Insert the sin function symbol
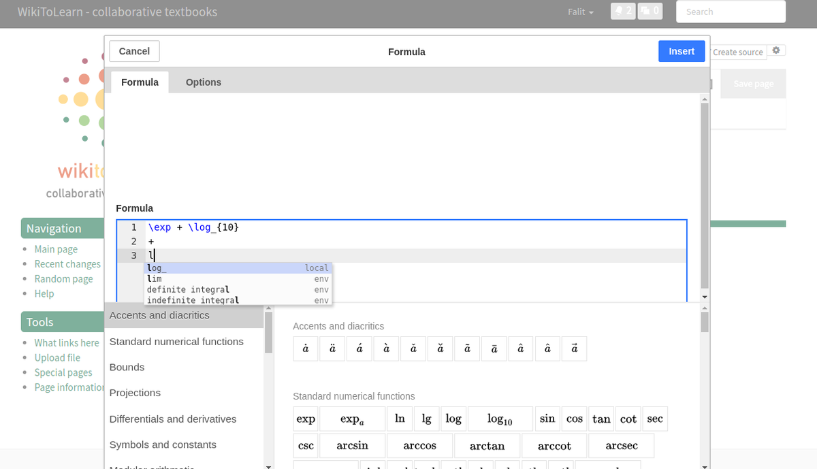Viewport: 817px width, 469px height. [x=547, y=419]
